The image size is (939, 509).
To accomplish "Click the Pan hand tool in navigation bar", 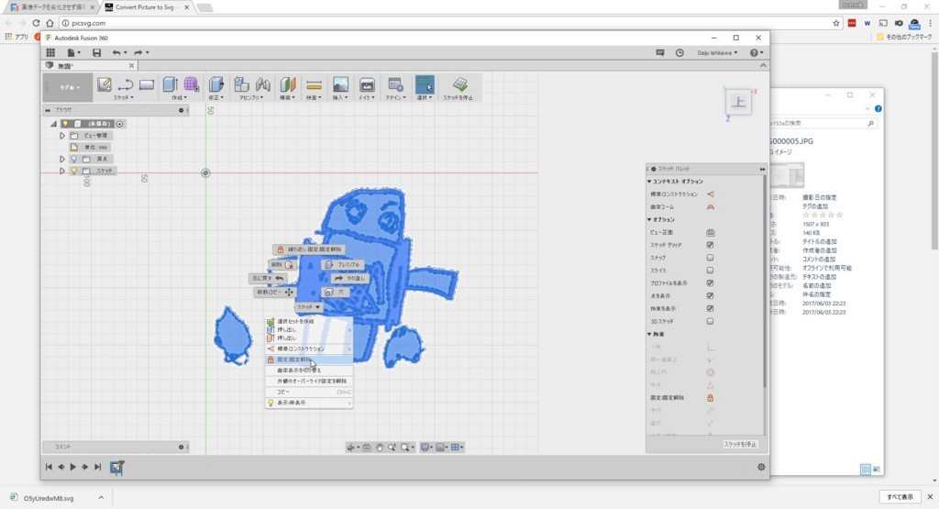I will tap(379, 448).
